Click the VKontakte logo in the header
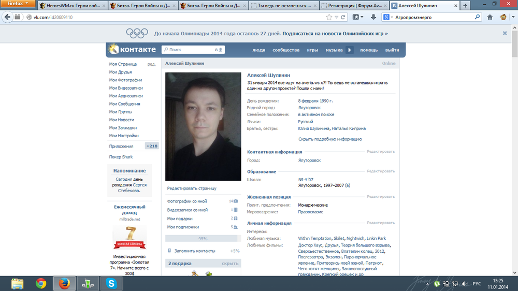518x291 pixels. pos(132,50)
